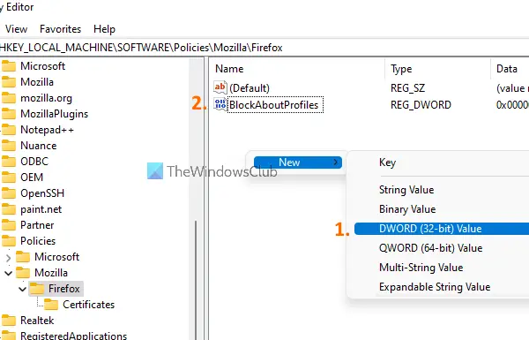The width and height of the screenshot is (529, 340).
Task: Select the OpenSSH key
Action: pos(42,193)
